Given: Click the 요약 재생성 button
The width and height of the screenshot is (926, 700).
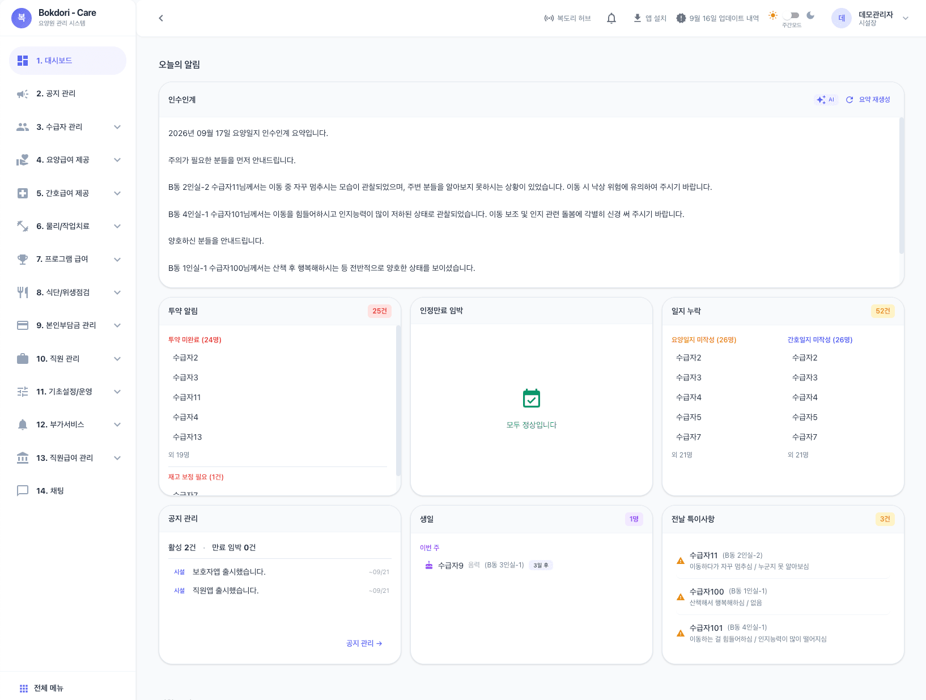Looking at the screenshot, I should tap(868, 100).
